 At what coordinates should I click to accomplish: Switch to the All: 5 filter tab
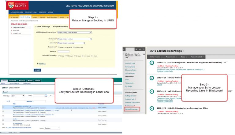pos(8,101)
